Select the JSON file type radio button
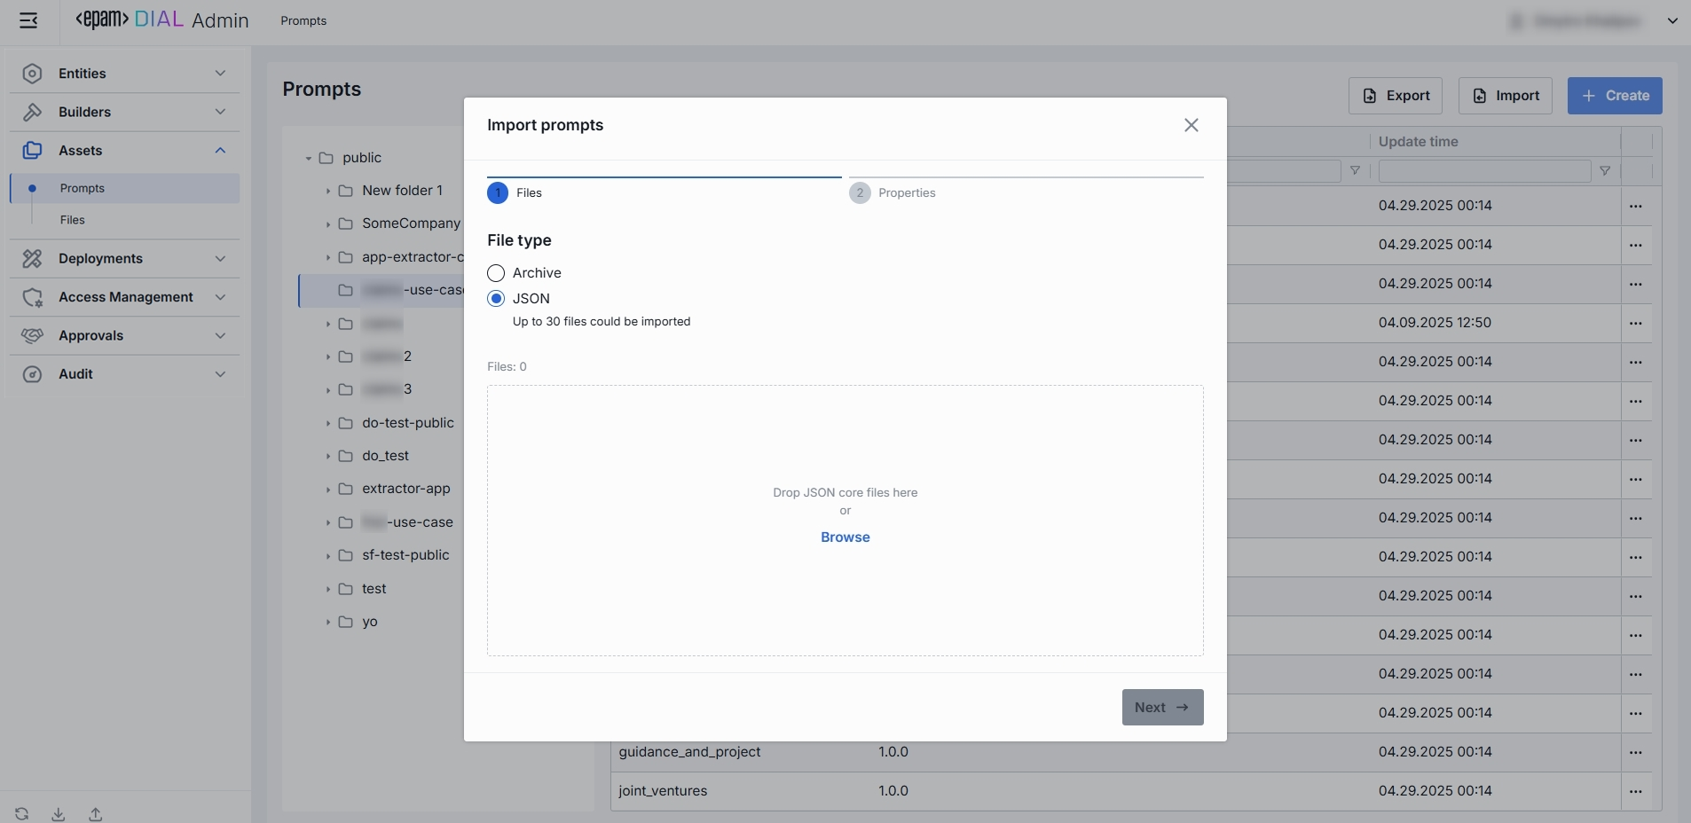This screenshot has width=1691, height=823. (x=496, y=299)
